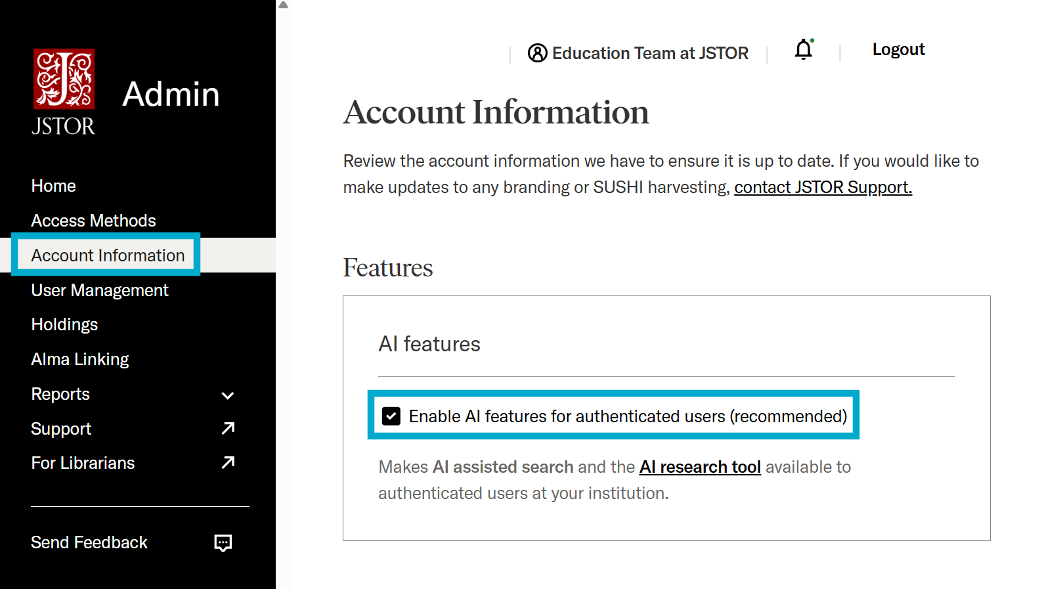
Task: Log out of the admin account
Action: [898, 49]
